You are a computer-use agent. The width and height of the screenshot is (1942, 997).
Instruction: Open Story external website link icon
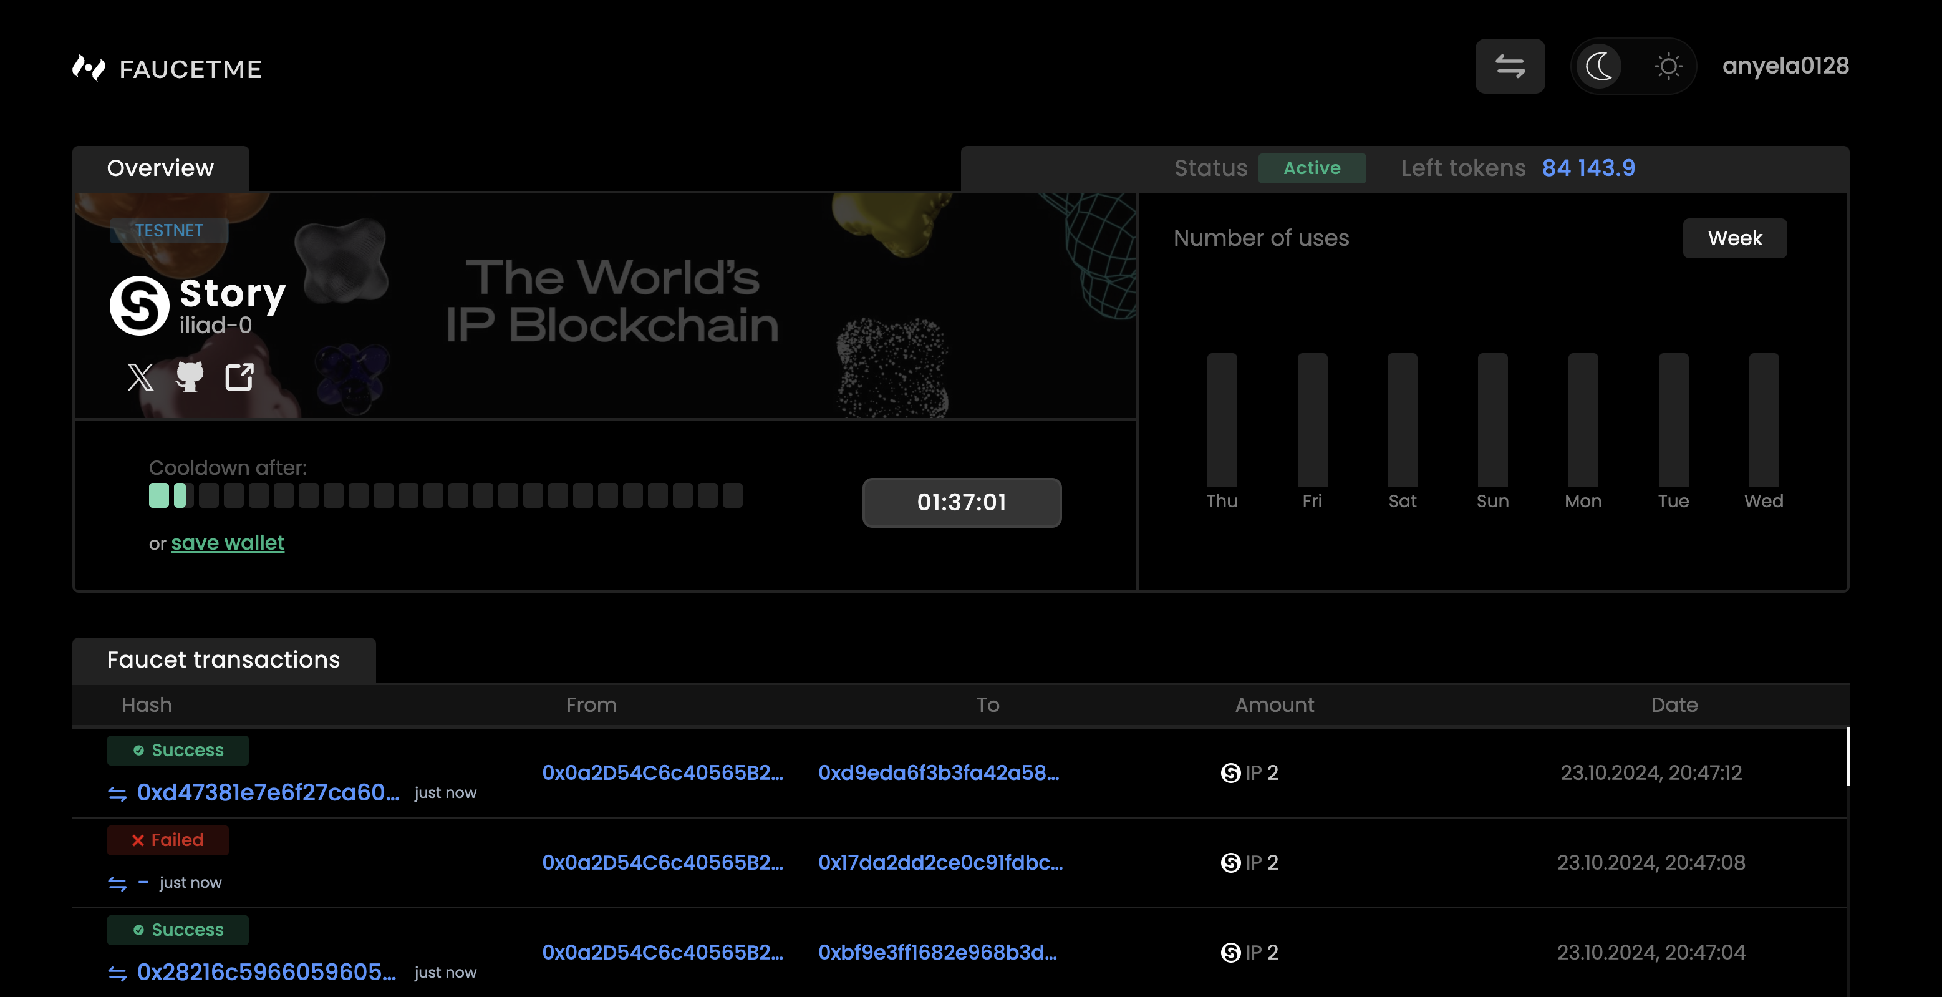pyautogui.click(x=239, y=376)
